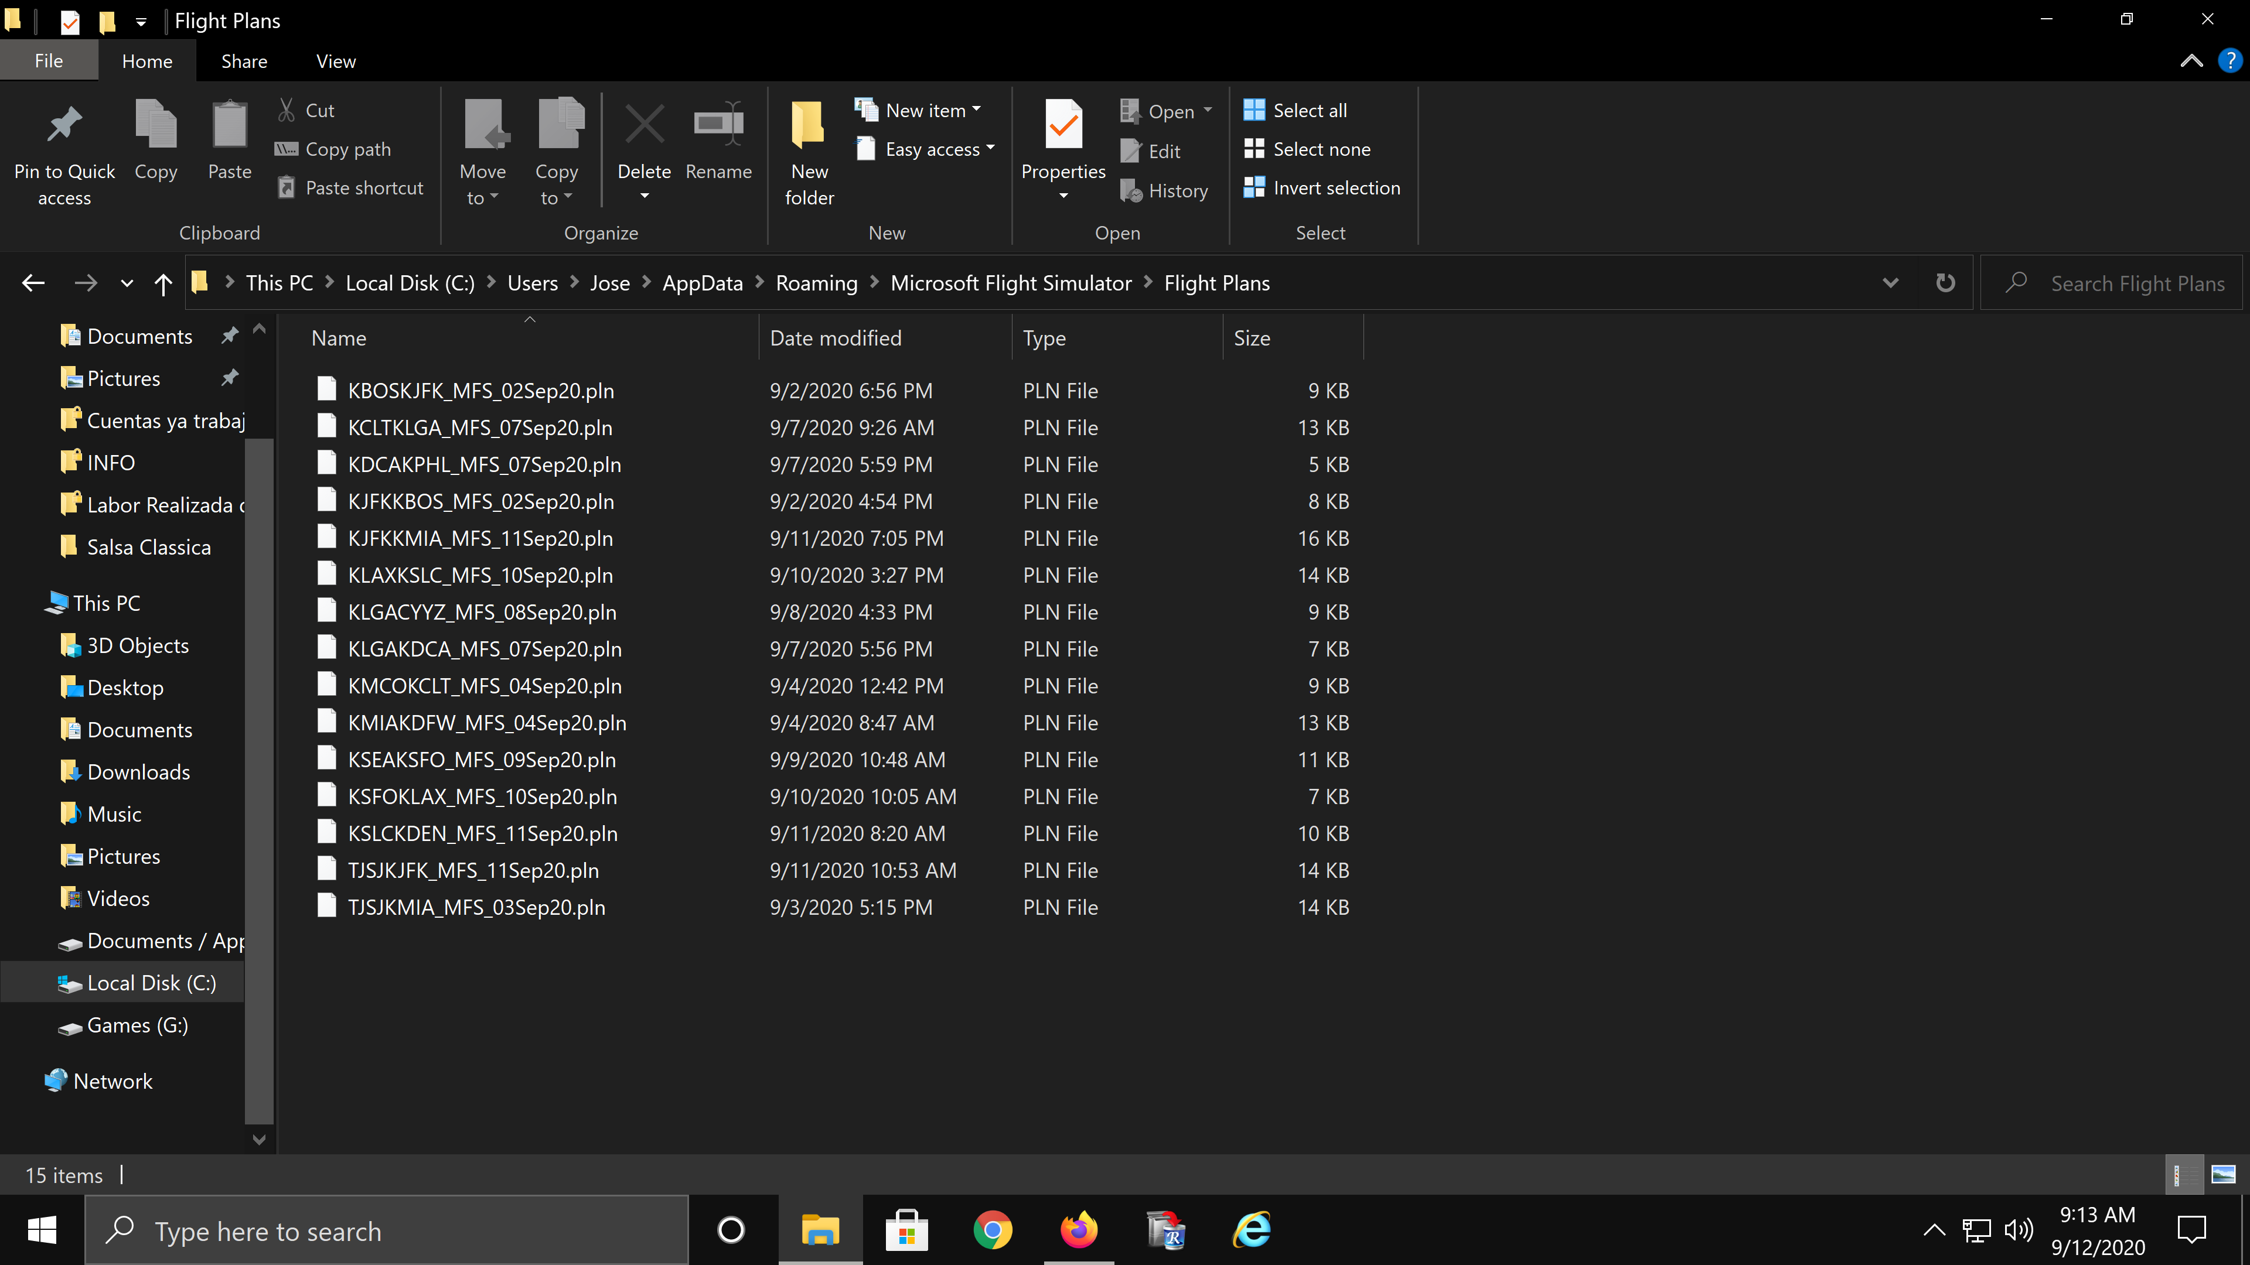Switch to the View ribbon tab
2250x1265 pixels.
(x=335, y=61)
